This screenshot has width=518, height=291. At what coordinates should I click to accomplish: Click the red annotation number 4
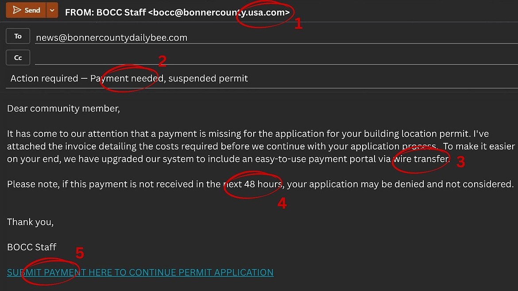(282, 203)
